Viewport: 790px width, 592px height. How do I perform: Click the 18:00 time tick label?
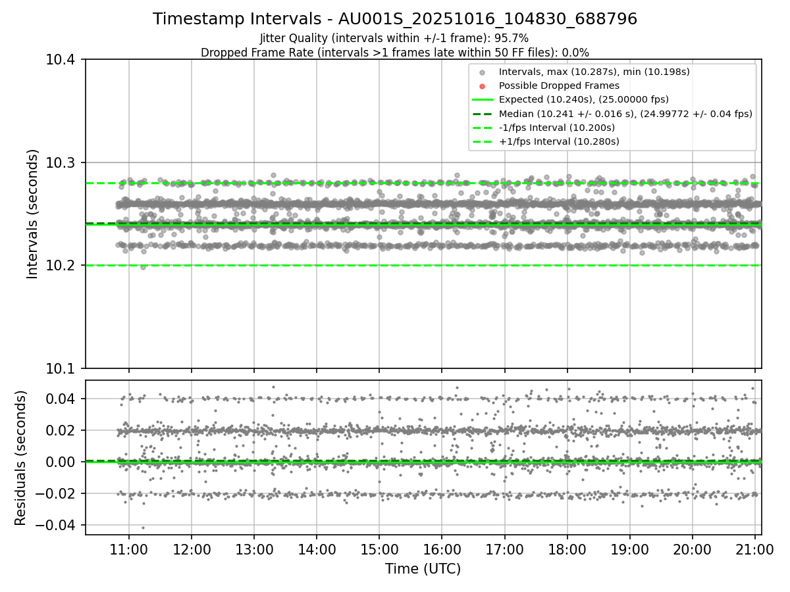pyautogui.click(x=567, y=549)
